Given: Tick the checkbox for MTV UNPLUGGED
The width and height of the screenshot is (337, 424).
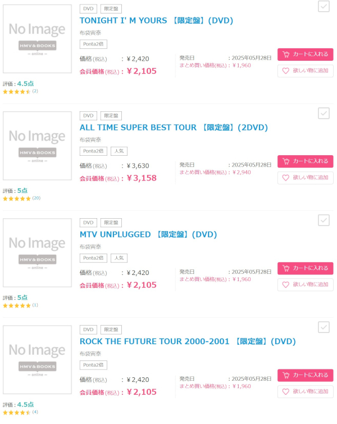Looking at the screenshot, I should tap(324, 220).
